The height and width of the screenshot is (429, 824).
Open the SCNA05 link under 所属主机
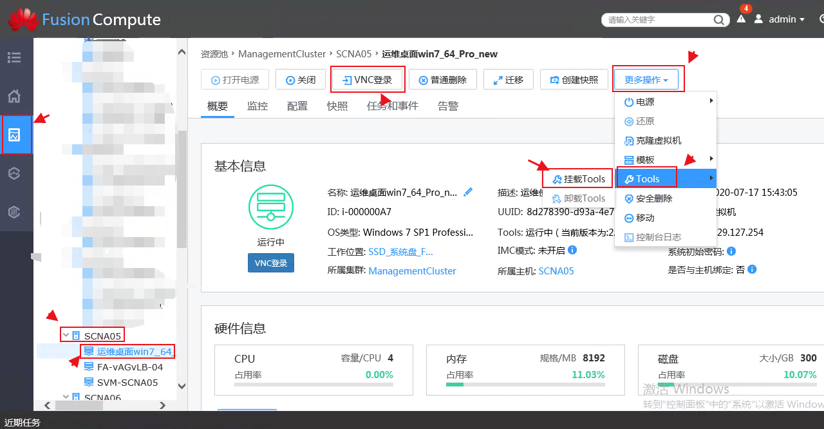556,271
